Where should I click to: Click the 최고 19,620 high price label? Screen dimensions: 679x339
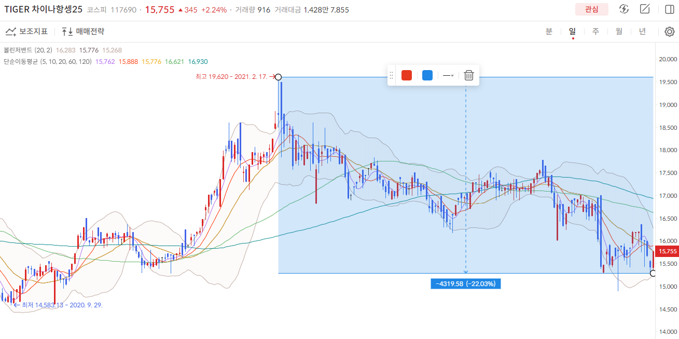pyautogui.click(x=231, y=77)
